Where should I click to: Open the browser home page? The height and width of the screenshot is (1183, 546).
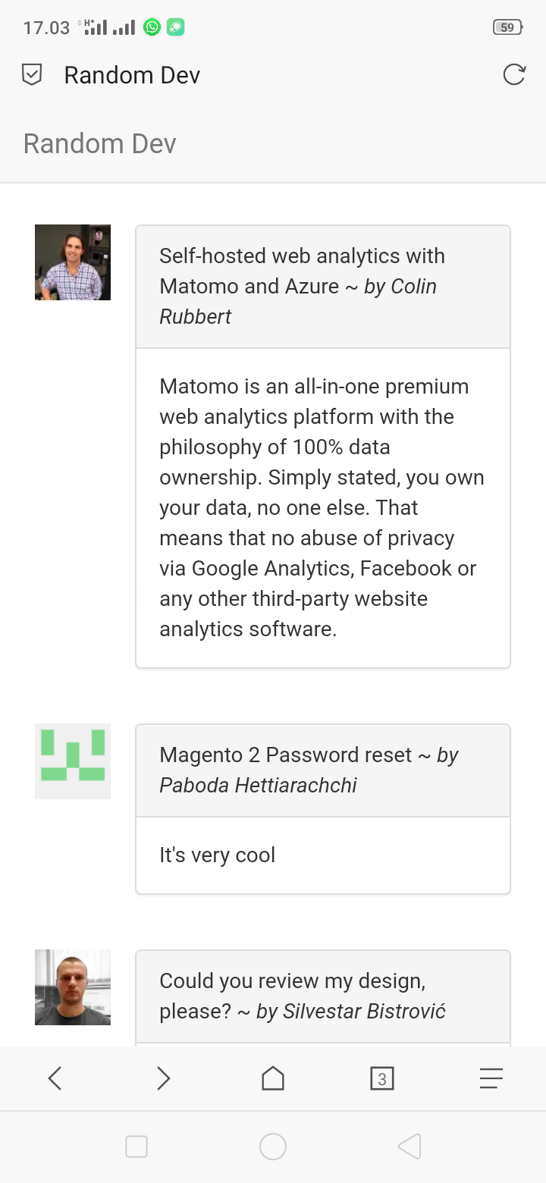[273, 1078]
